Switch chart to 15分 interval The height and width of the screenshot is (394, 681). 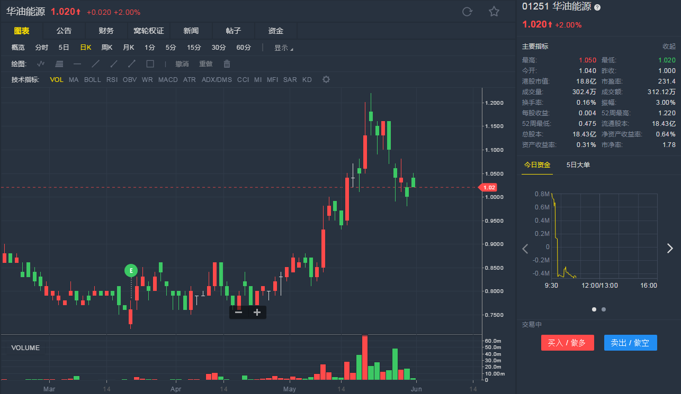194,48
